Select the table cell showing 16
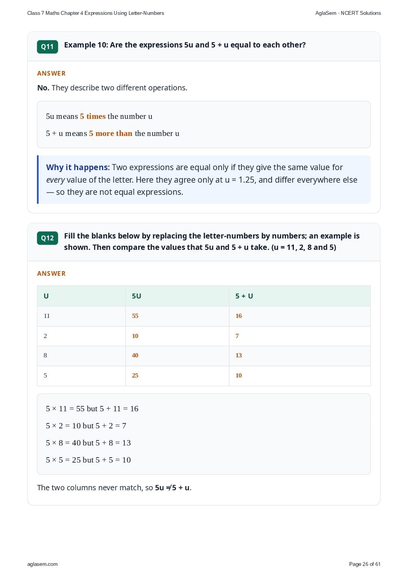 [300, 316]
